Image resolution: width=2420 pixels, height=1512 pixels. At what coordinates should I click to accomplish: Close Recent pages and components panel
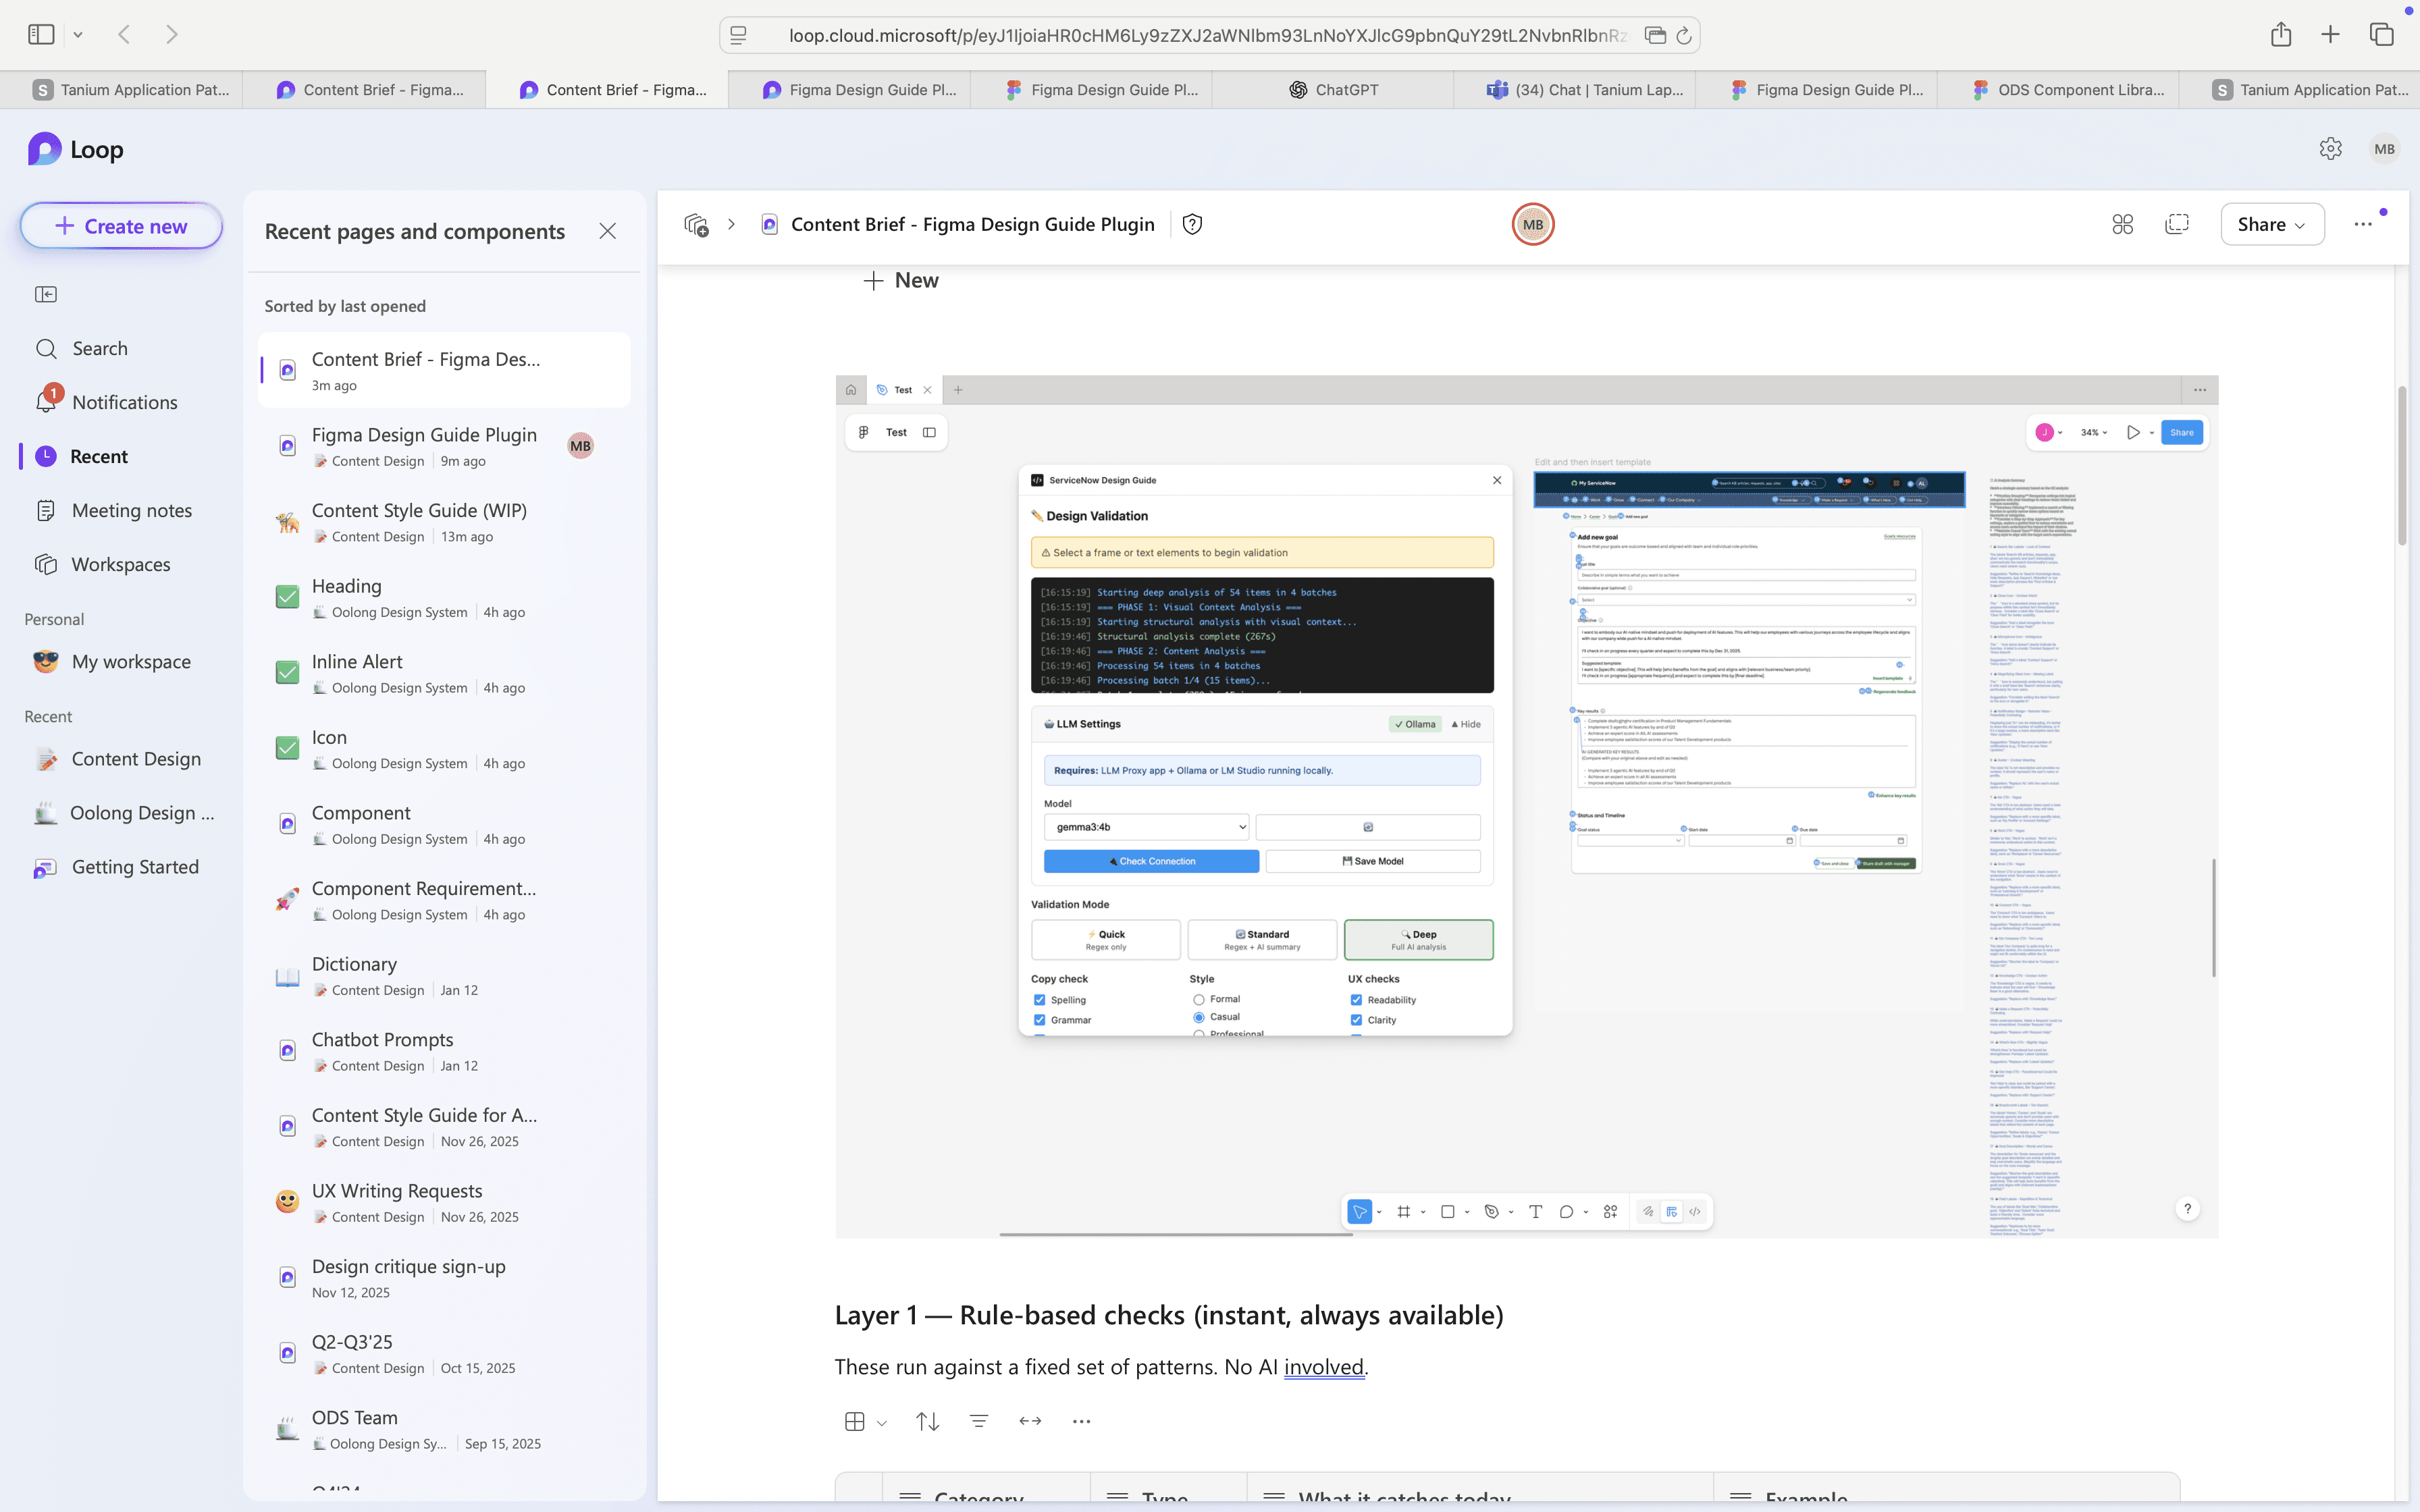607,231
